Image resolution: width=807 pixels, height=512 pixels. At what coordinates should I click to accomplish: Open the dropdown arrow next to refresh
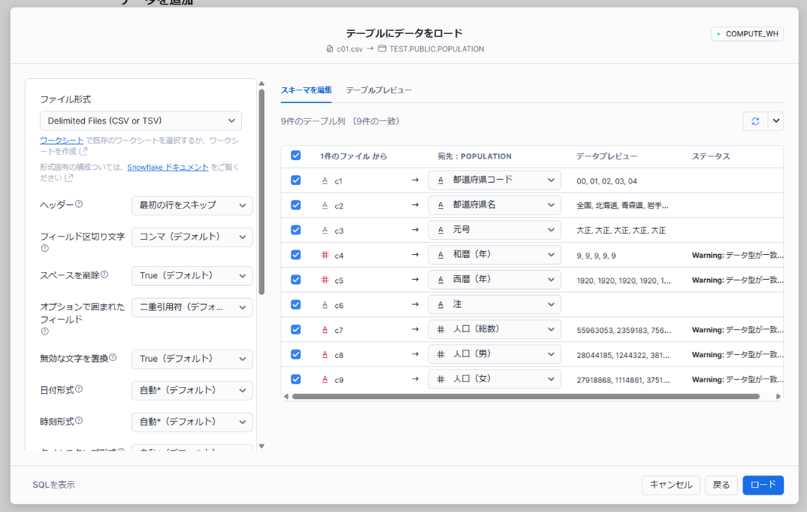point(776,121)
